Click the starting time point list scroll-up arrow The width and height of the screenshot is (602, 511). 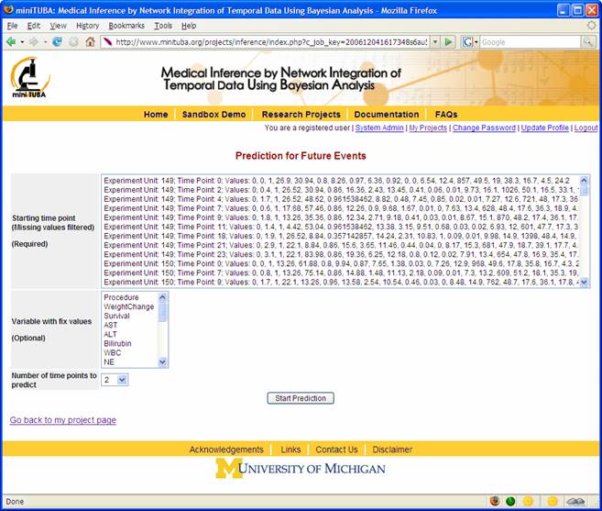pyautogui.click(x=584, y=180)
